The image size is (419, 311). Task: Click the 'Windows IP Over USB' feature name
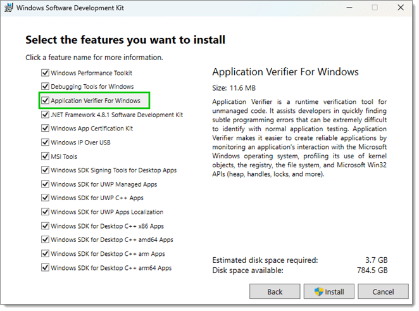click(80, 143)
